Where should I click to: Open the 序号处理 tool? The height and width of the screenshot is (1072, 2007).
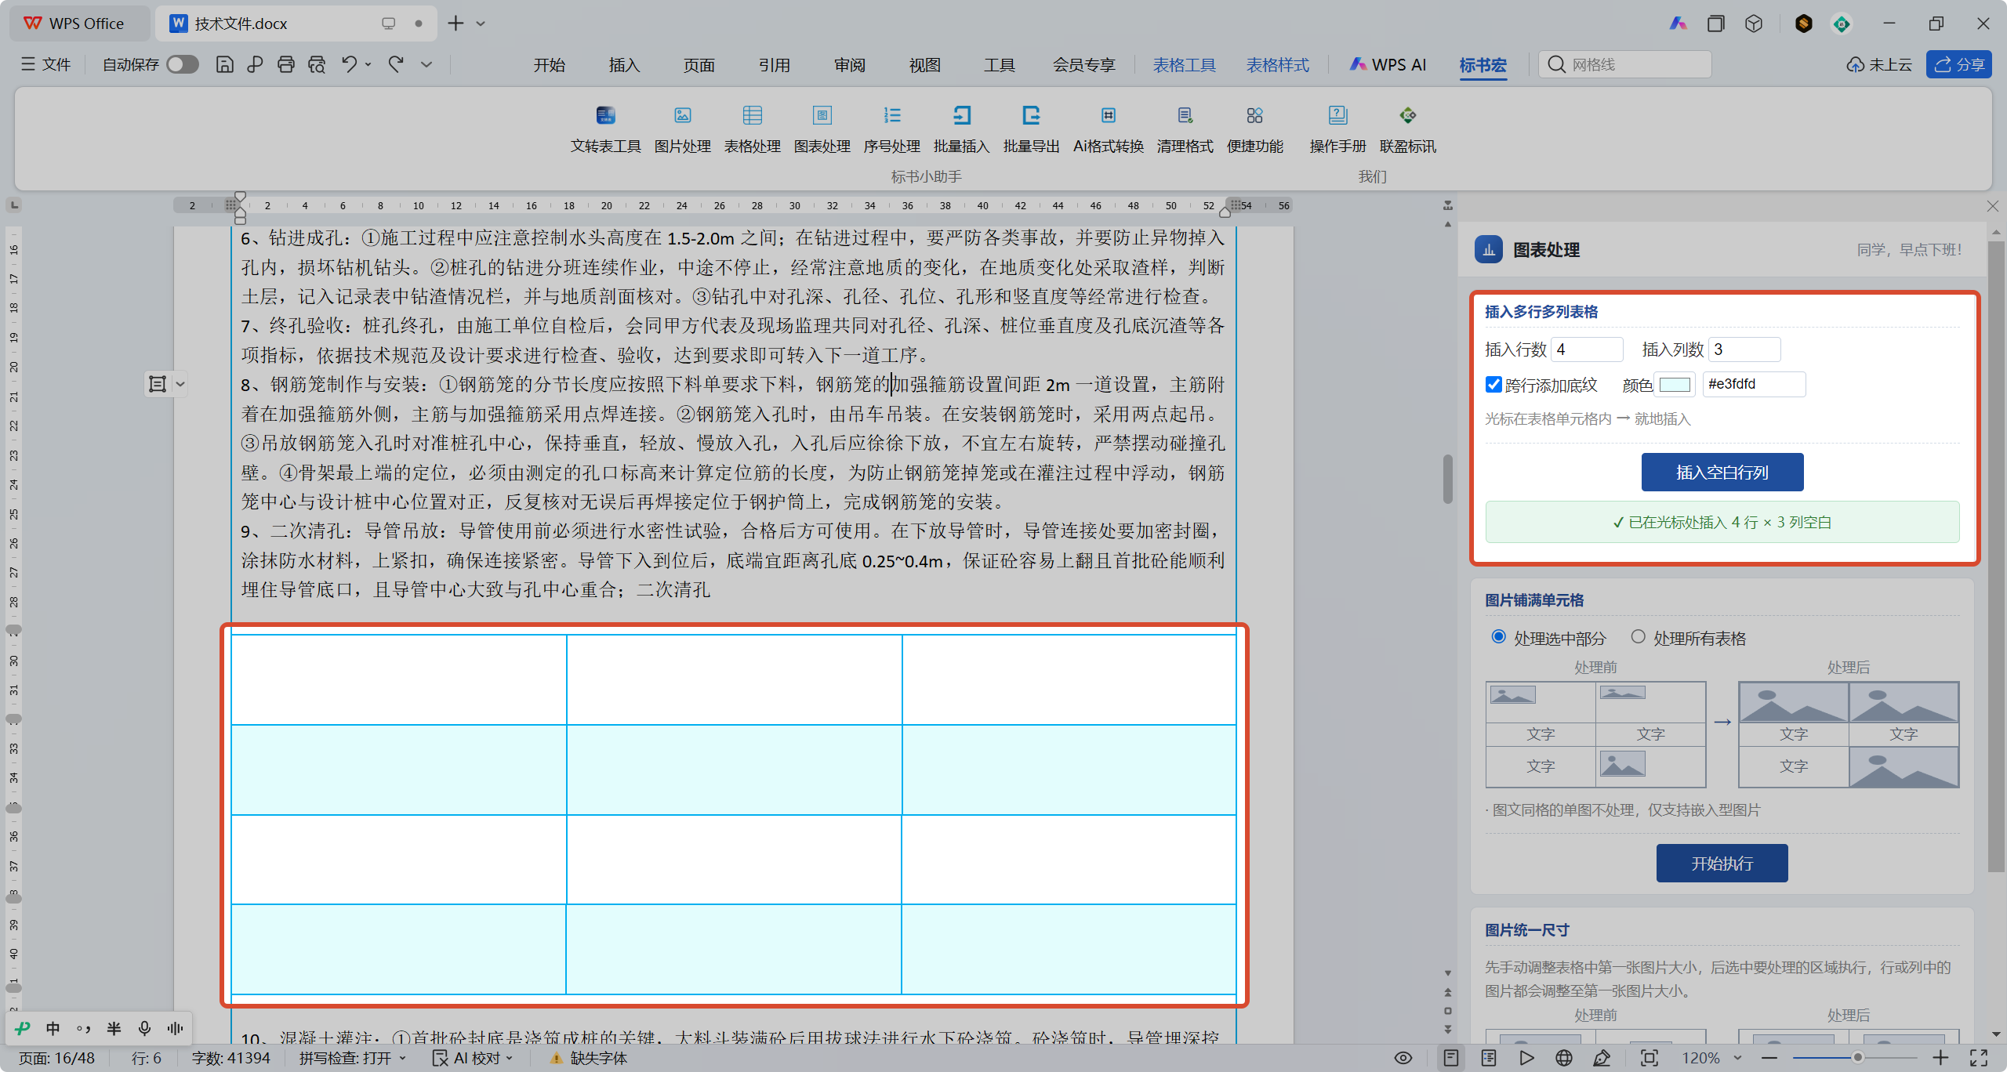pyautogui.click(x=891, y=129)
